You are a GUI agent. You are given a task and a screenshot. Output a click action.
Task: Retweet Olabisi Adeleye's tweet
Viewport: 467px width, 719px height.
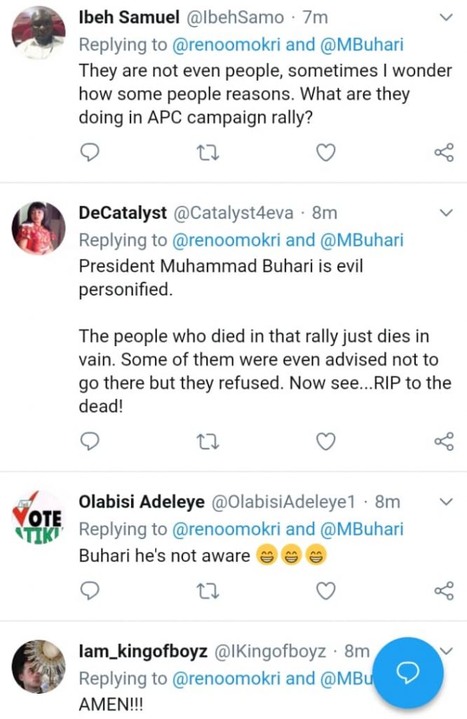click(x=208, y=591)
